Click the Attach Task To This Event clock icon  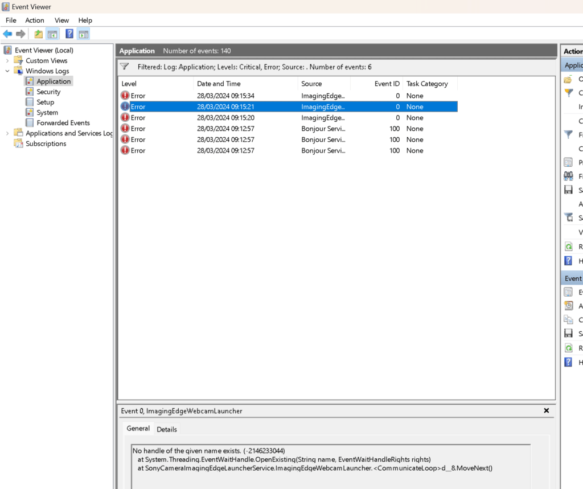click(x=569, y=306)
